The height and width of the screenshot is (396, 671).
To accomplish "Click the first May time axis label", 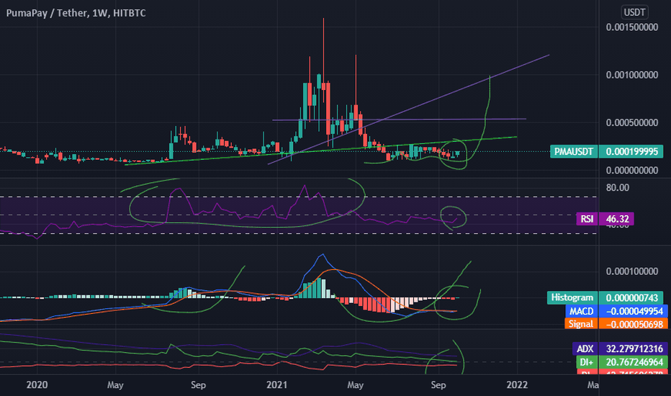I will tap(115, 385).
